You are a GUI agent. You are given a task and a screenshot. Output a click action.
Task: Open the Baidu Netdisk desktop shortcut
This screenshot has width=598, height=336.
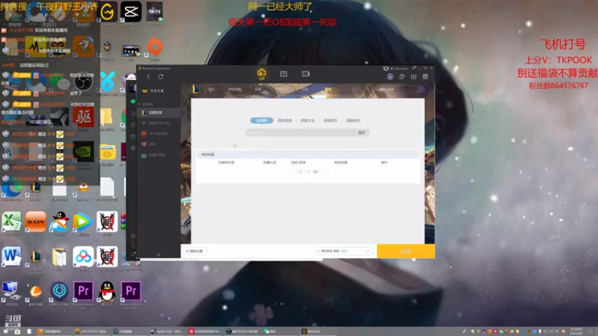[83, 256]
